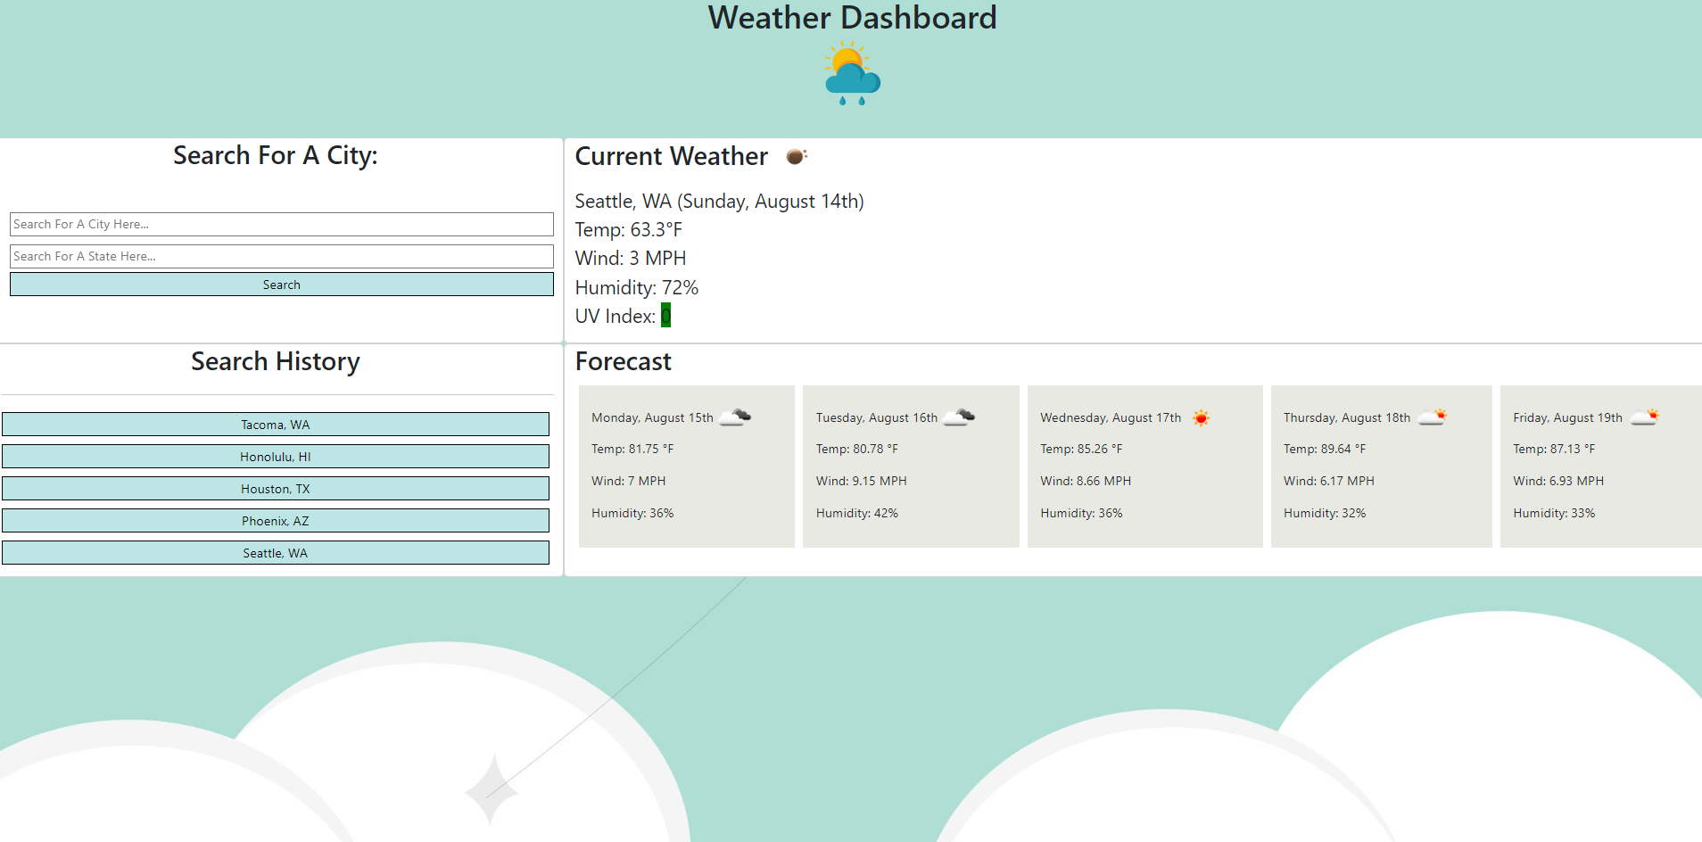Load Honolulu, HI from search history
Image resolution: width=1702 pixels, height=842 pixels.
[275, 457]
